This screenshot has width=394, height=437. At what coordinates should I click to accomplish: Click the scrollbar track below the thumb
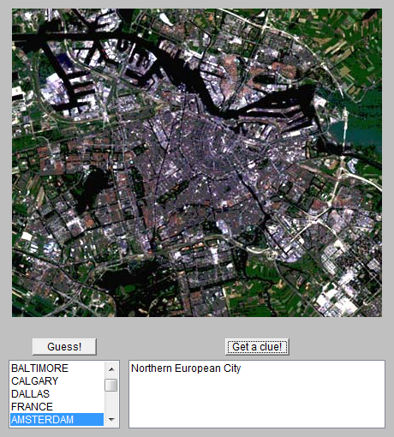coord(111,402)
